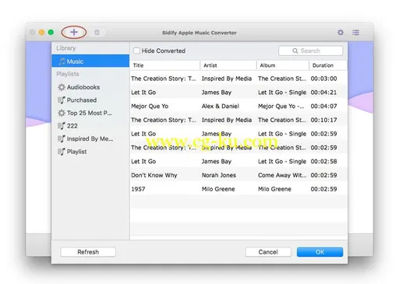399x284 pixels.
Task: Click the Refresh button
Action: click(88, 252)
